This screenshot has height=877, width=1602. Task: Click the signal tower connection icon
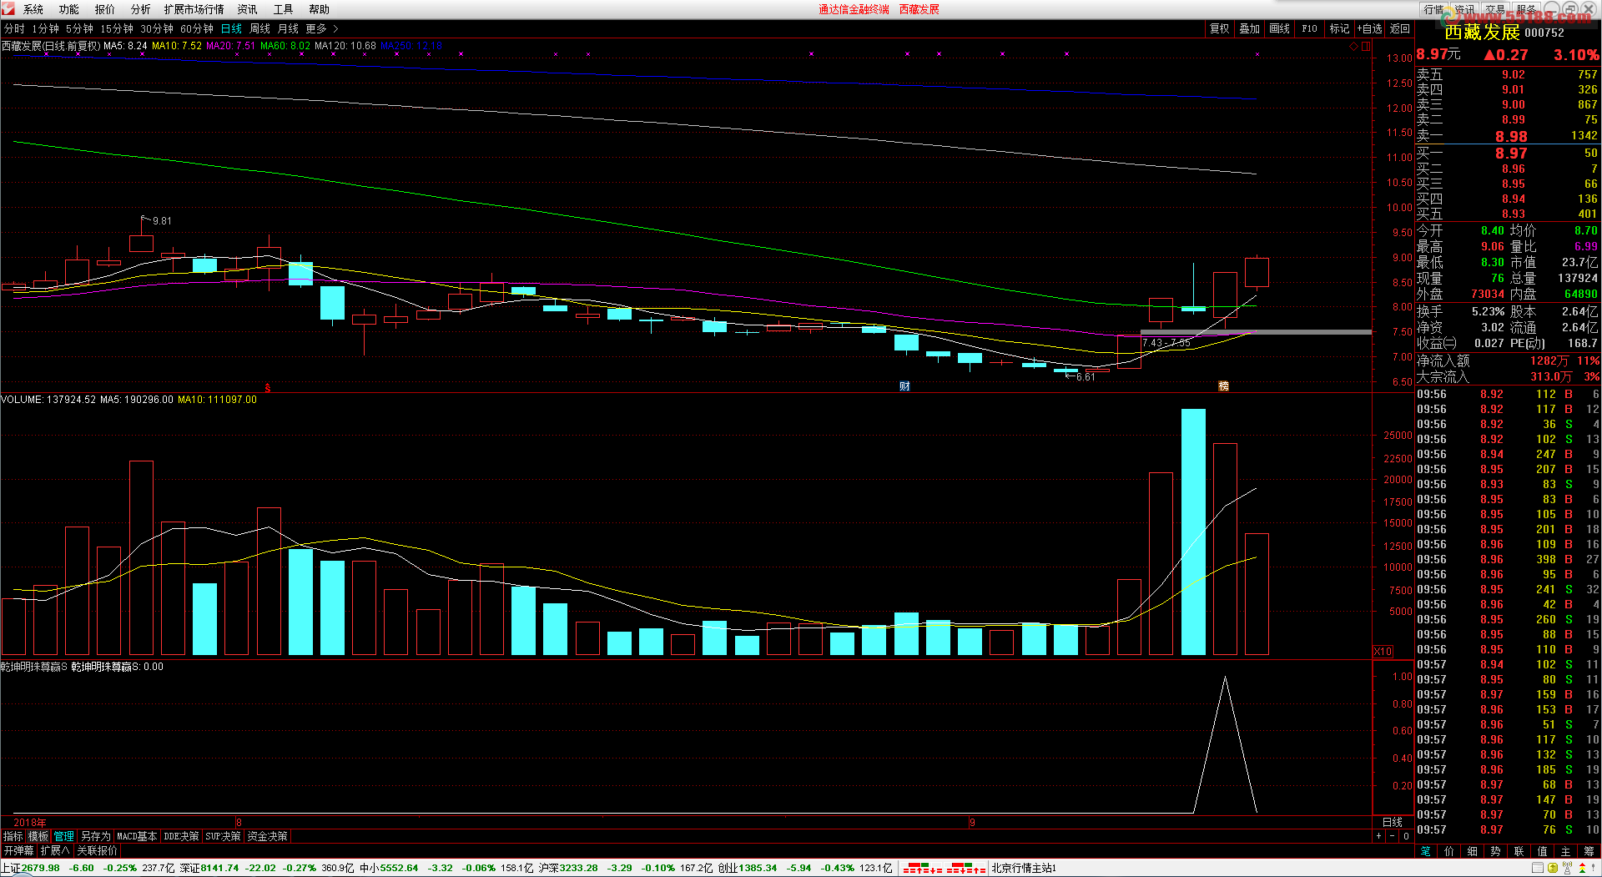(1568, 868)
